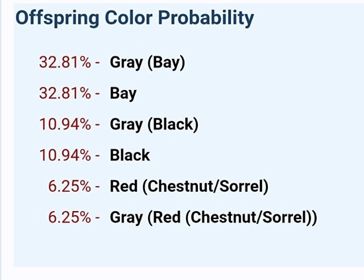Select the Black color result

coord(130,155)
